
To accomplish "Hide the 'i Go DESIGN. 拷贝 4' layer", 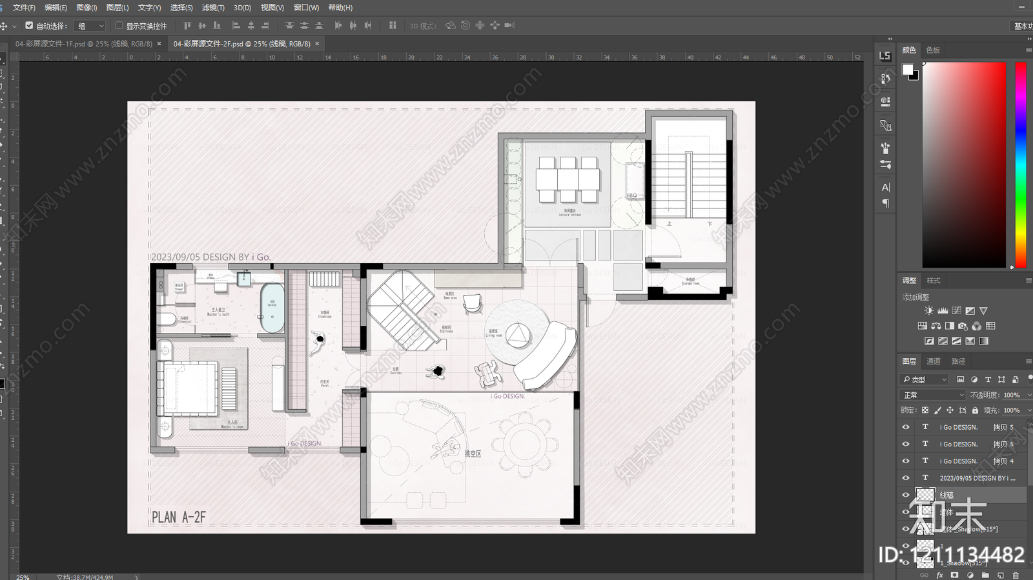I will (x=906, y=461).
